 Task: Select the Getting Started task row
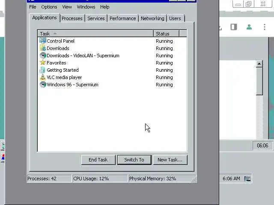click(112, 70)
